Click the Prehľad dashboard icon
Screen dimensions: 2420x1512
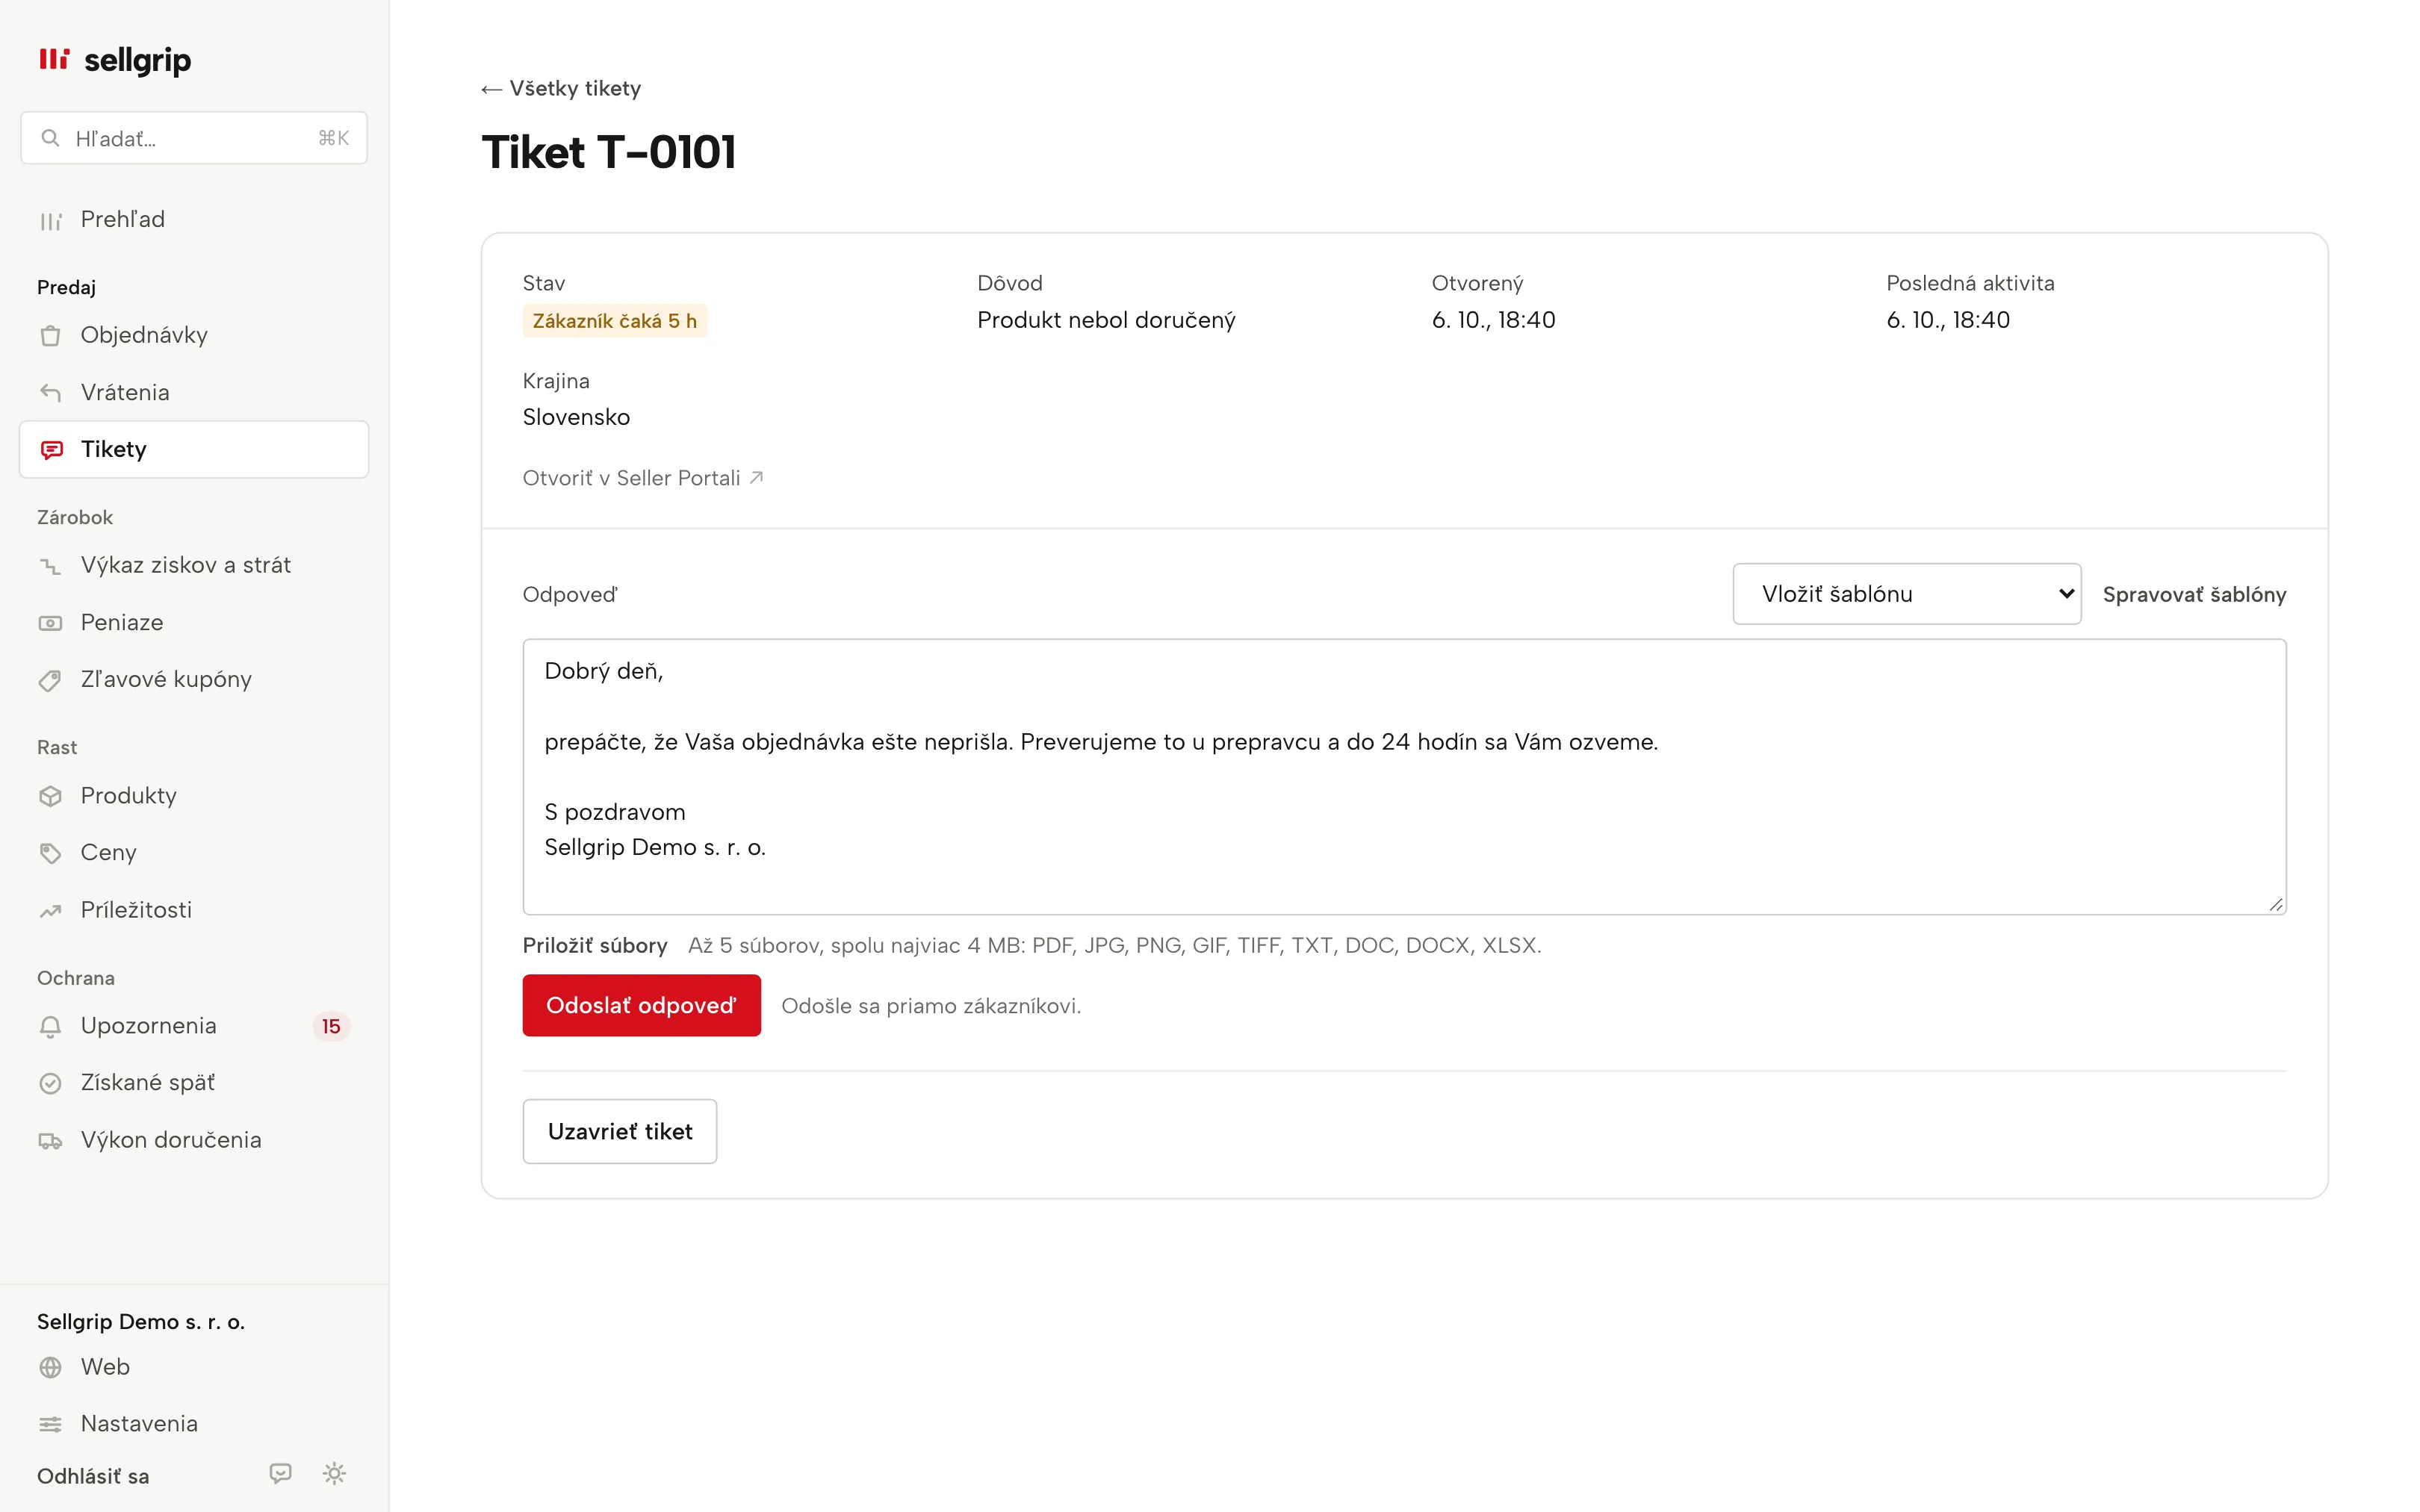(50, 220)
